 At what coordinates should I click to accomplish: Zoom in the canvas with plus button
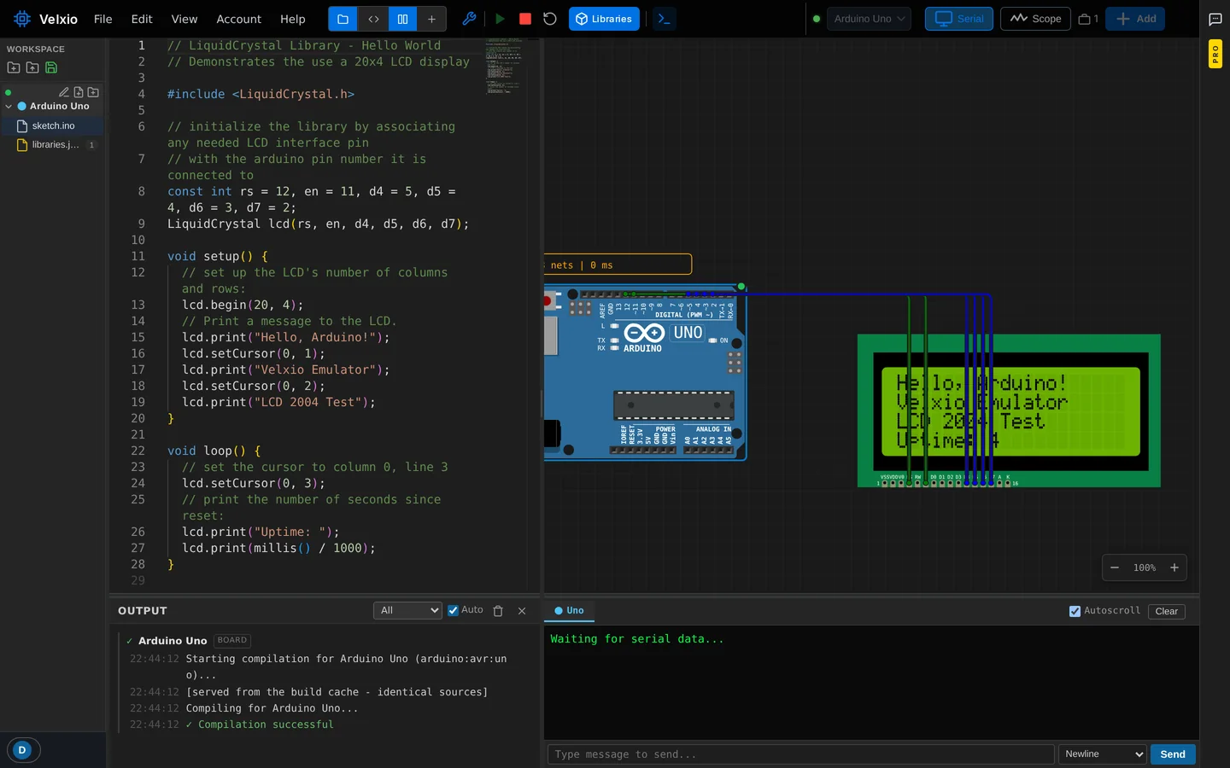pyautogui.click(x=1174, y=567)
